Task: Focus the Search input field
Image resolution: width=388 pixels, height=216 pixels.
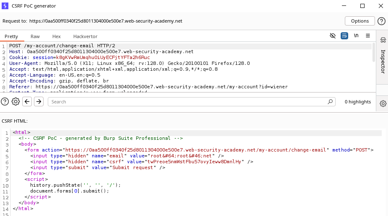Action: coord(191,102)
